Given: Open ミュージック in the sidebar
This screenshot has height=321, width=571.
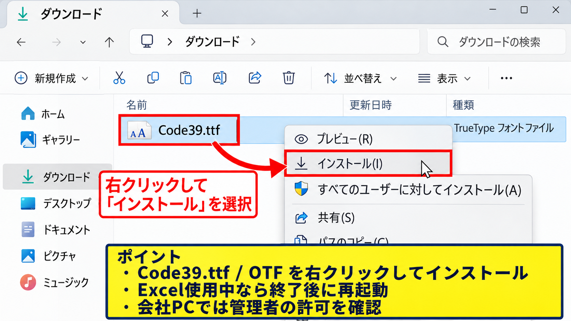Looking at the screenshot, I should coord(55,282).
